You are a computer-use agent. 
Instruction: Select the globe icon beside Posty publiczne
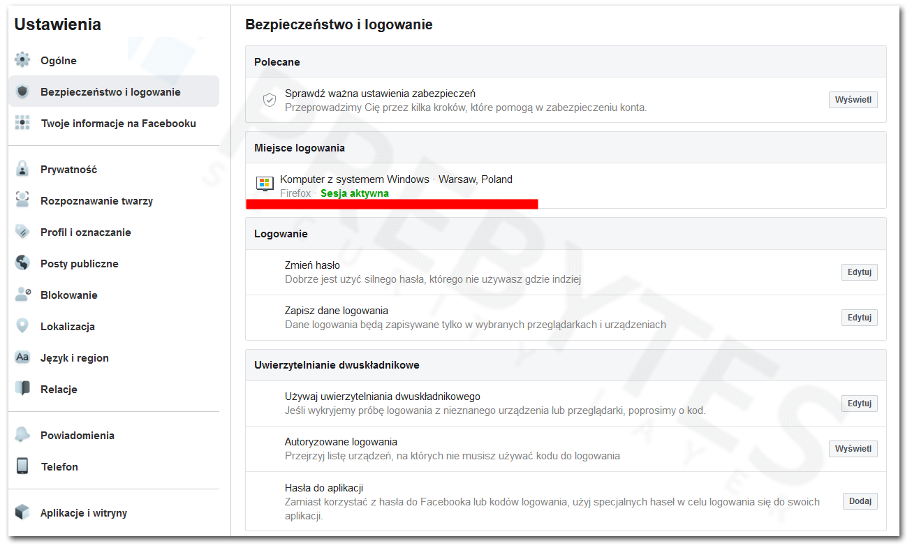point(22,263)
